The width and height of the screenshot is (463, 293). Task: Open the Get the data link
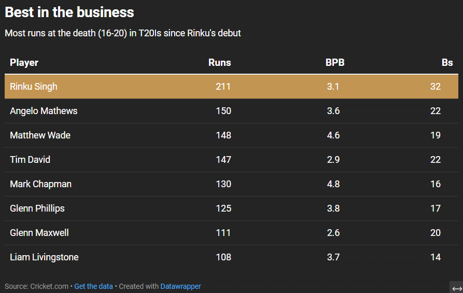(93, 286)
